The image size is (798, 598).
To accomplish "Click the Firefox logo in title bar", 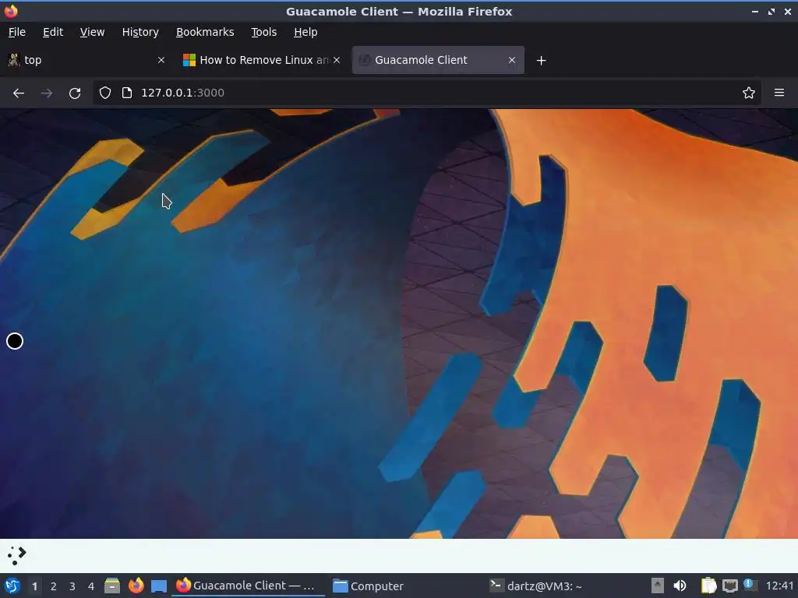I will (x=11, y=11).
